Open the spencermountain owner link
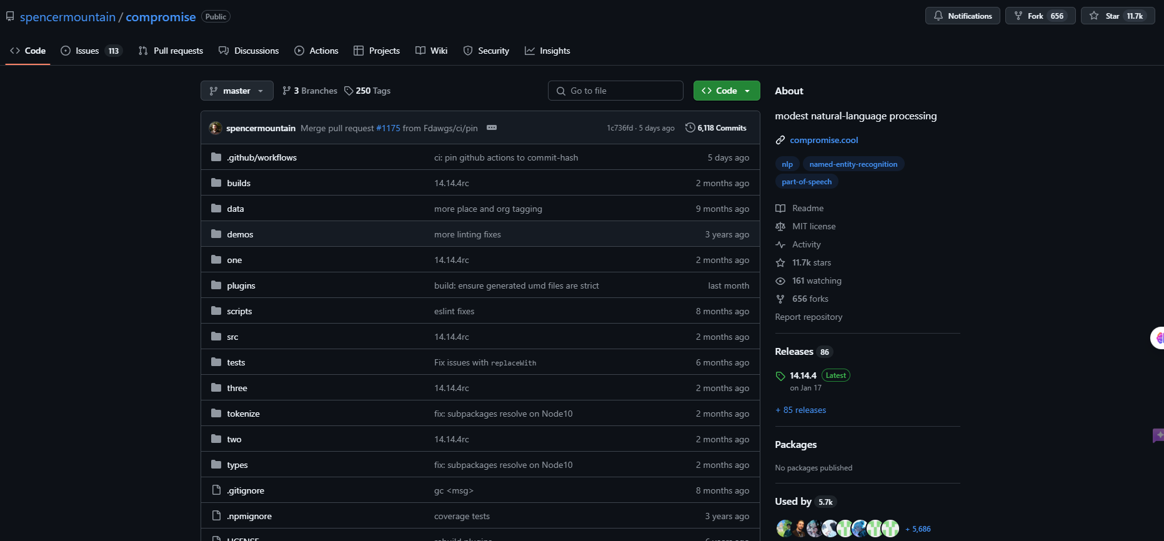1164x541 pixels. (67, 17)
